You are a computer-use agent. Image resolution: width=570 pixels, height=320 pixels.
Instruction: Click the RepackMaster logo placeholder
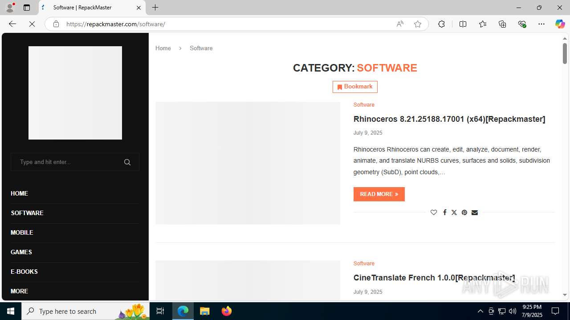(x=75, y=93)
